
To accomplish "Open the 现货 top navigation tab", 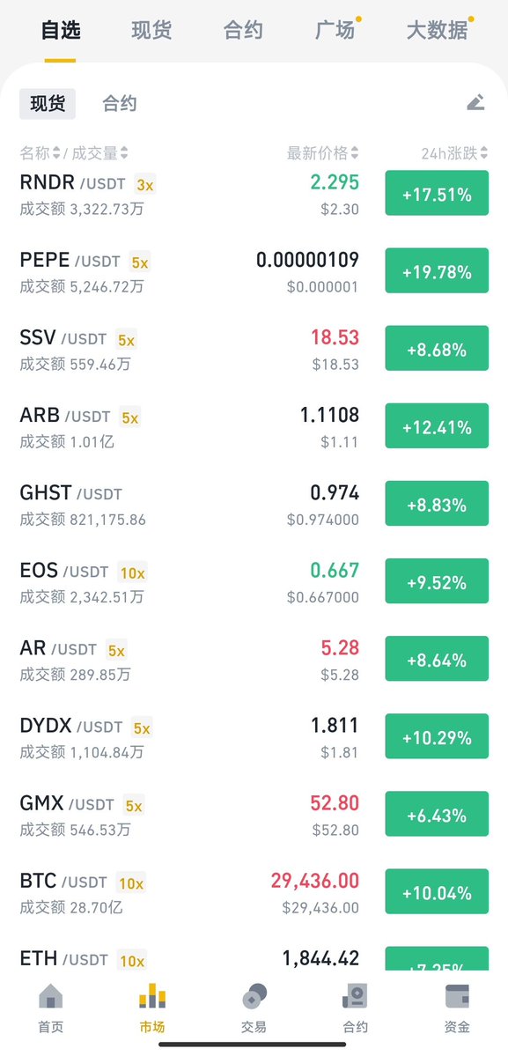I will tap(151, 30).
